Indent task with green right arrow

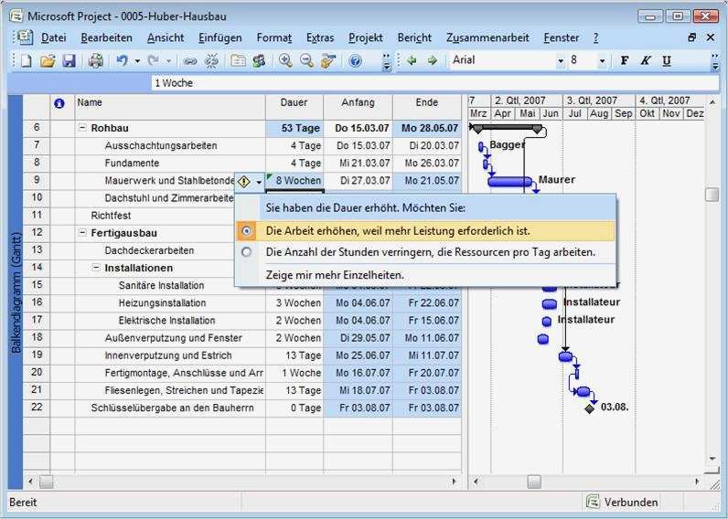click(x=433, y=60)
